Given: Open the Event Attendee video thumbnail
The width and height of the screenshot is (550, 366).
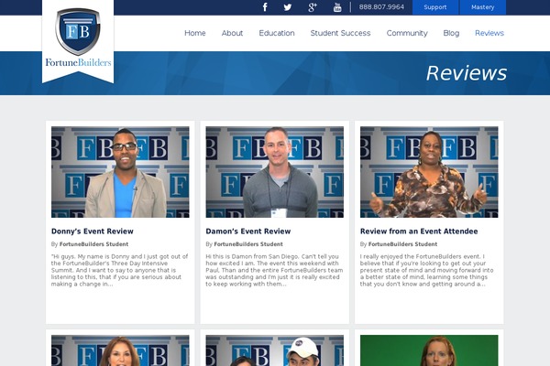Looking at the screenshot, I should coord(429,172).
